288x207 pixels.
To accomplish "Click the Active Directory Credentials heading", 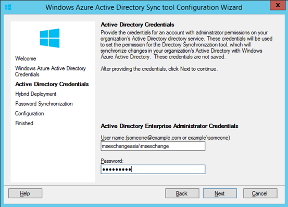I will pos(137,25).
